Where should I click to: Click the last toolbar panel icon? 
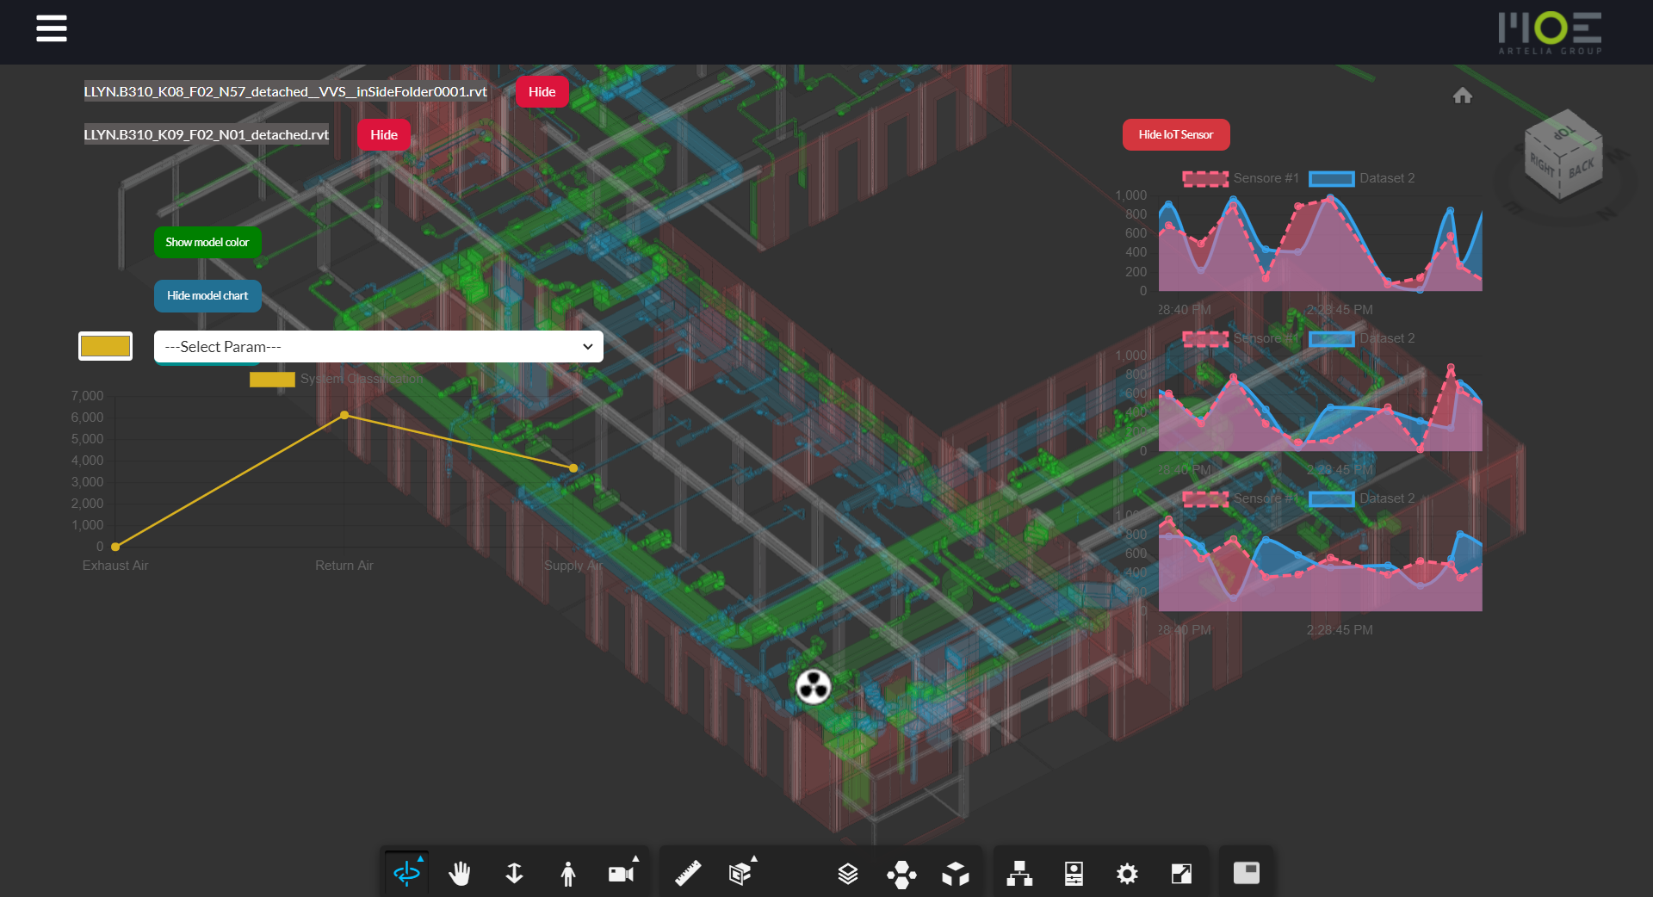1247,874
